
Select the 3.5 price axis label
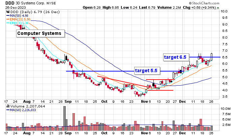pos(225,97)
